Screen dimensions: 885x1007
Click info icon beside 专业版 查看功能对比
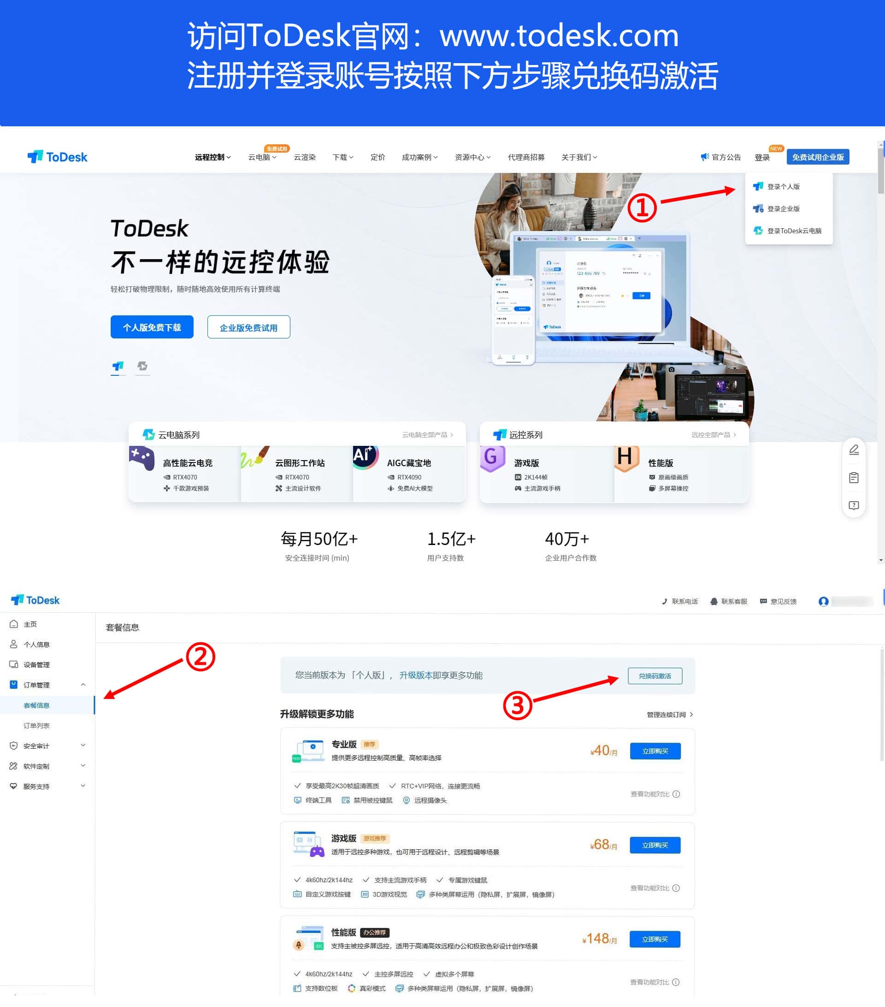(x=676, y=794)
